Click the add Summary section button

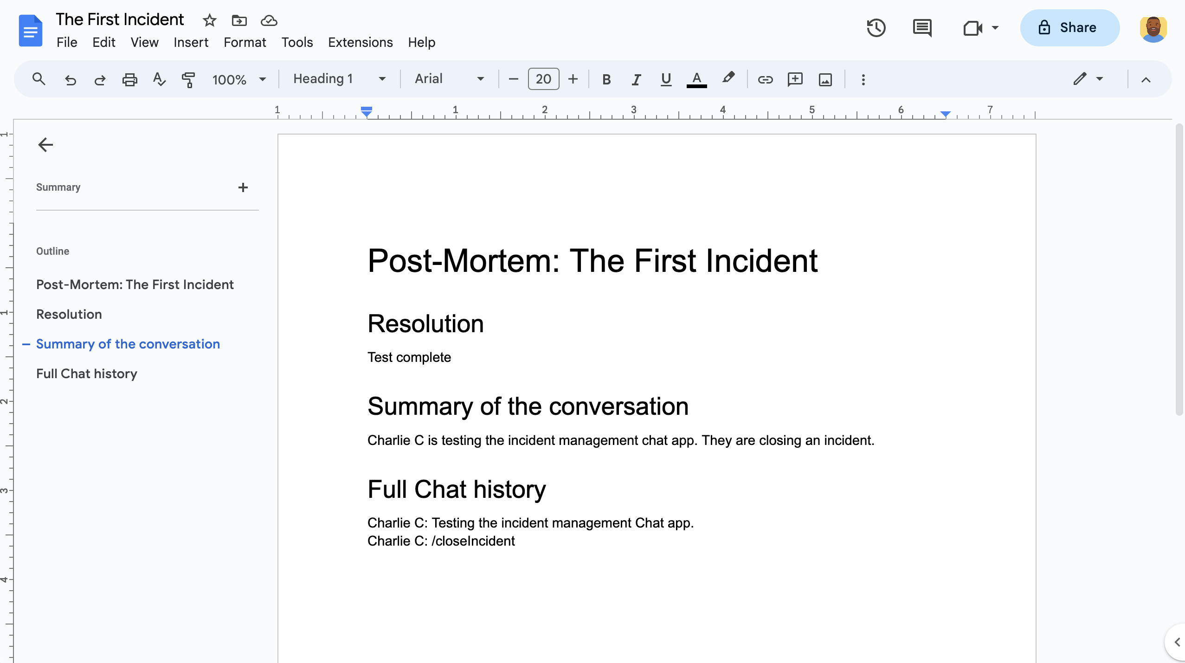click(243, 187)
